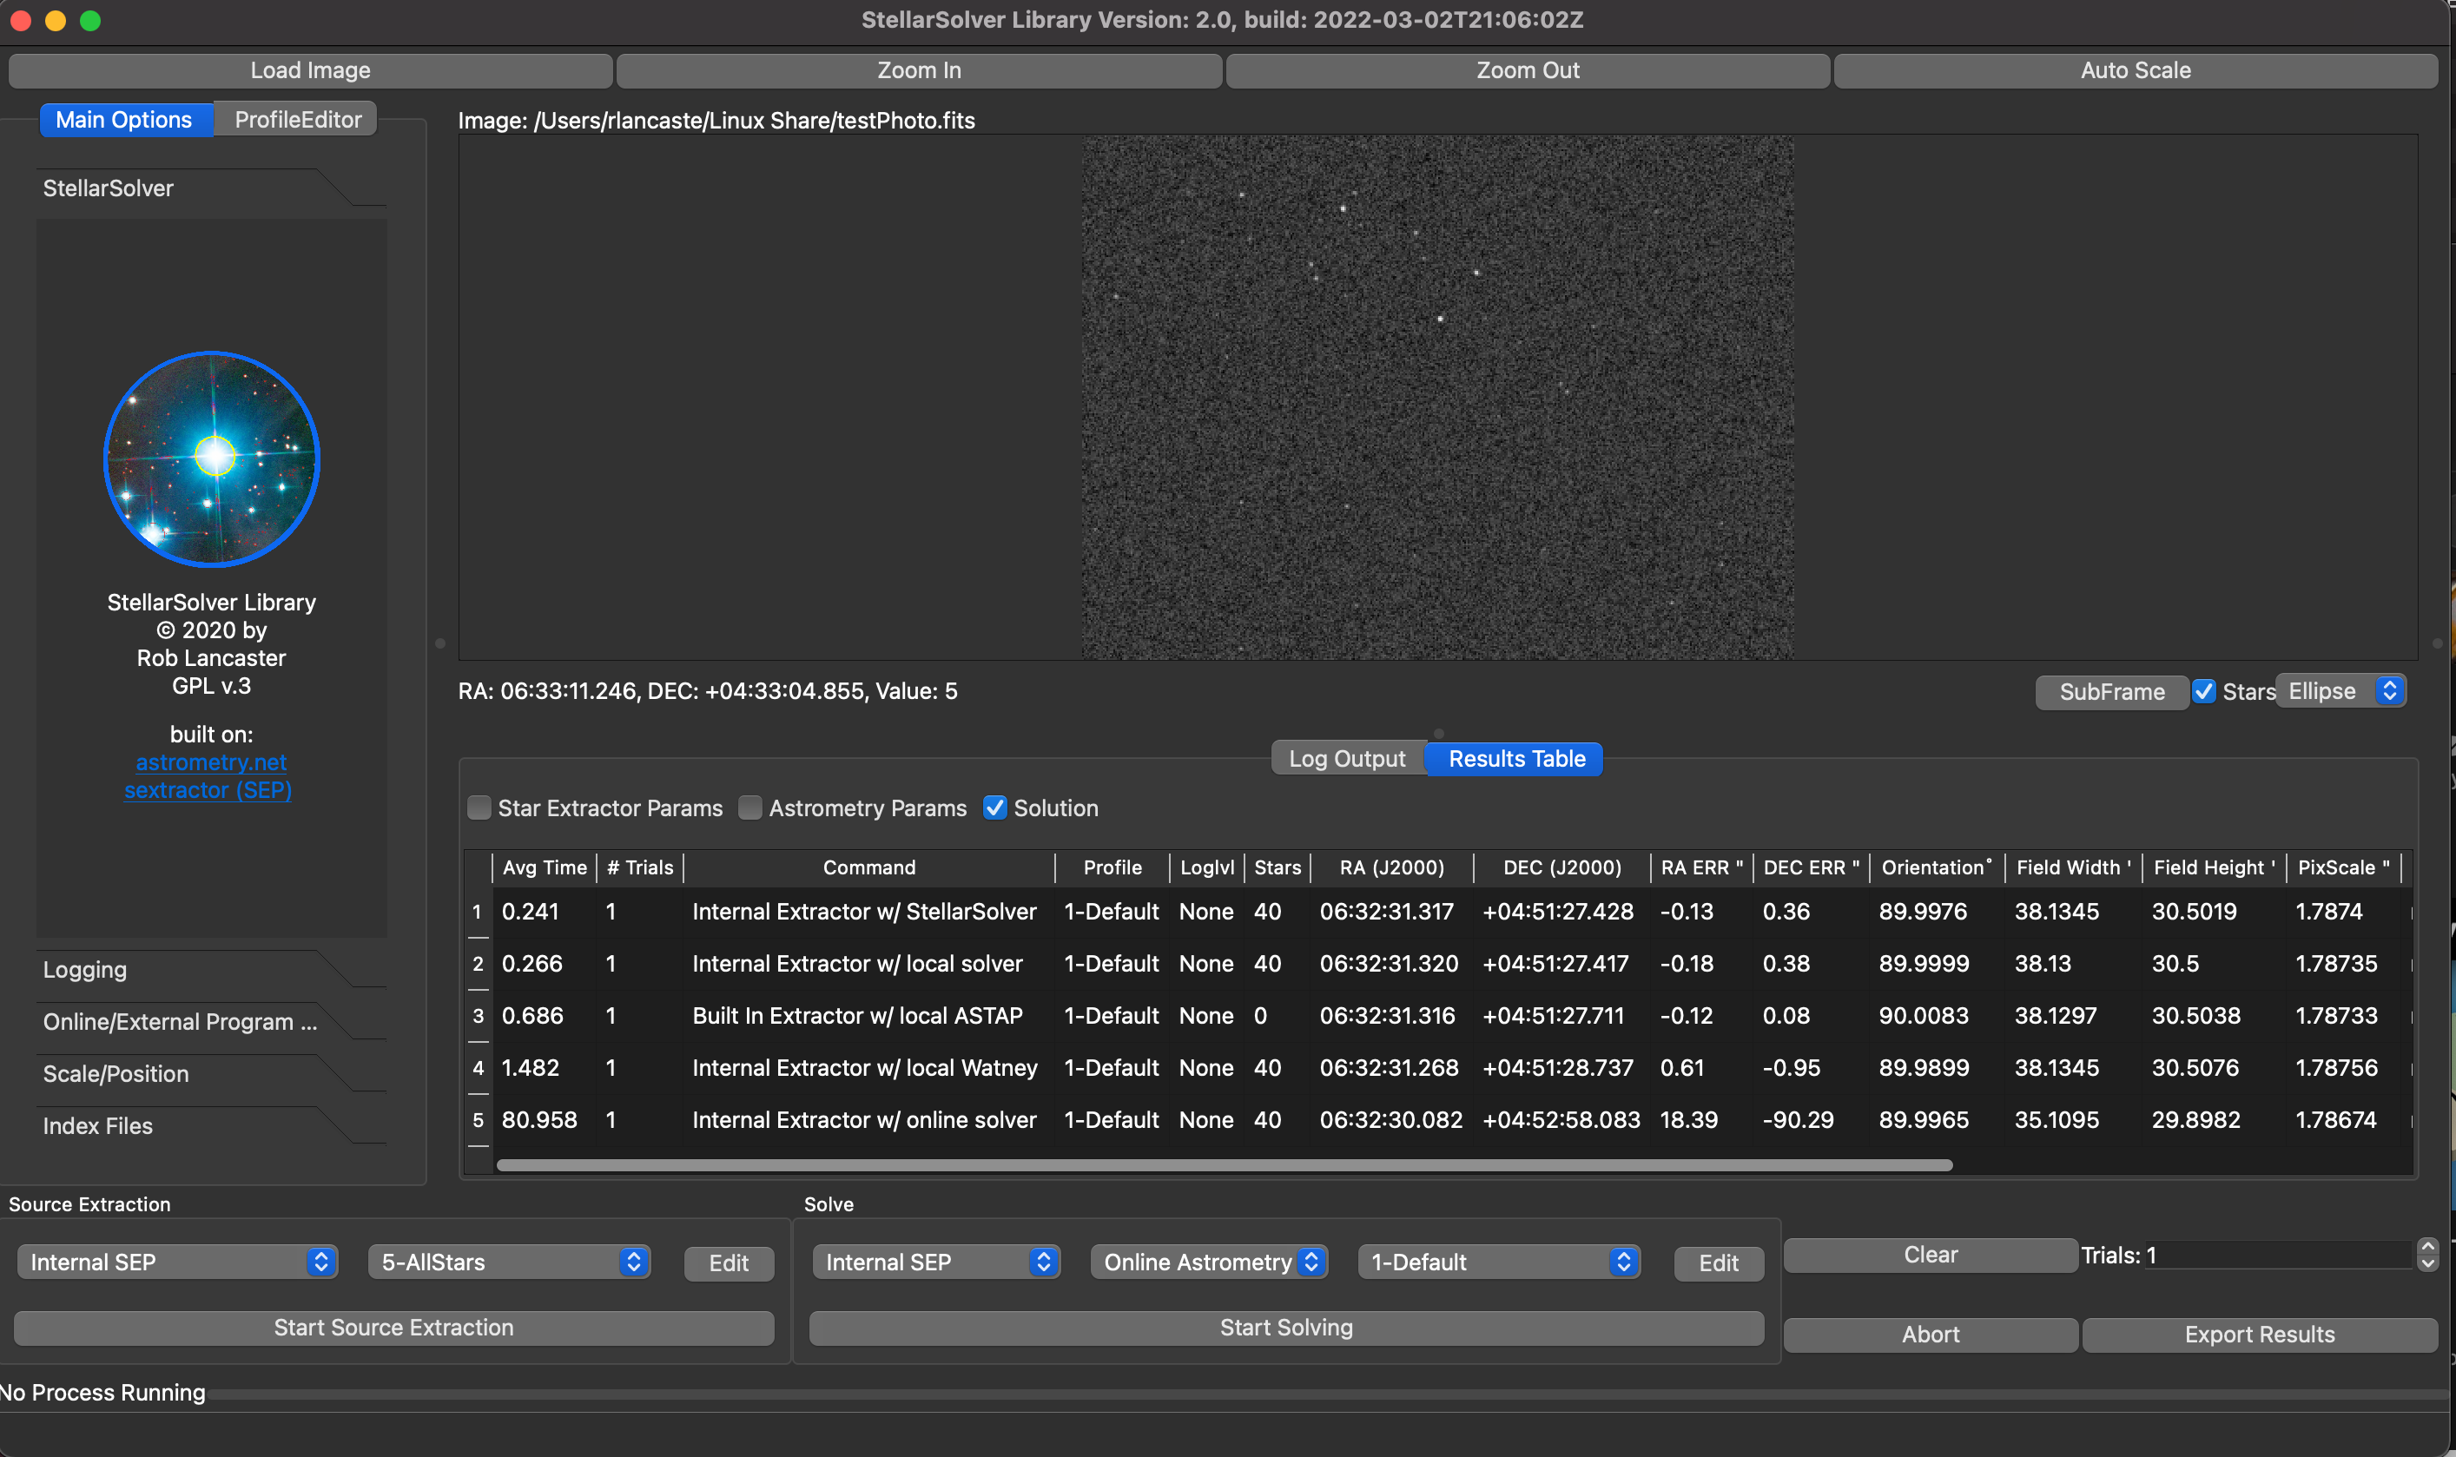2456x1457 pixels.
Task: Uncheck the Solution checkbox
Action: (x=994, y=808)
